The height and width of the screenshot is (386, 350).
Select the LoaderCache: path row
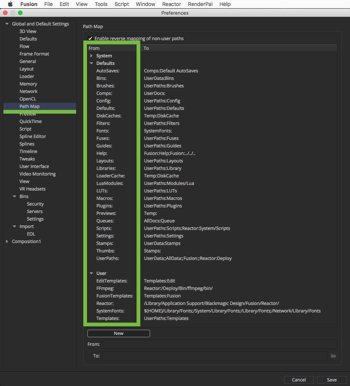(x=111, y=176)
